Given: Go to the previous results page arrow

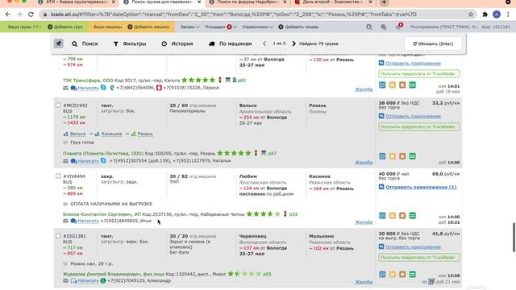Looking at the screenshot, I should [x=264, y=43].
